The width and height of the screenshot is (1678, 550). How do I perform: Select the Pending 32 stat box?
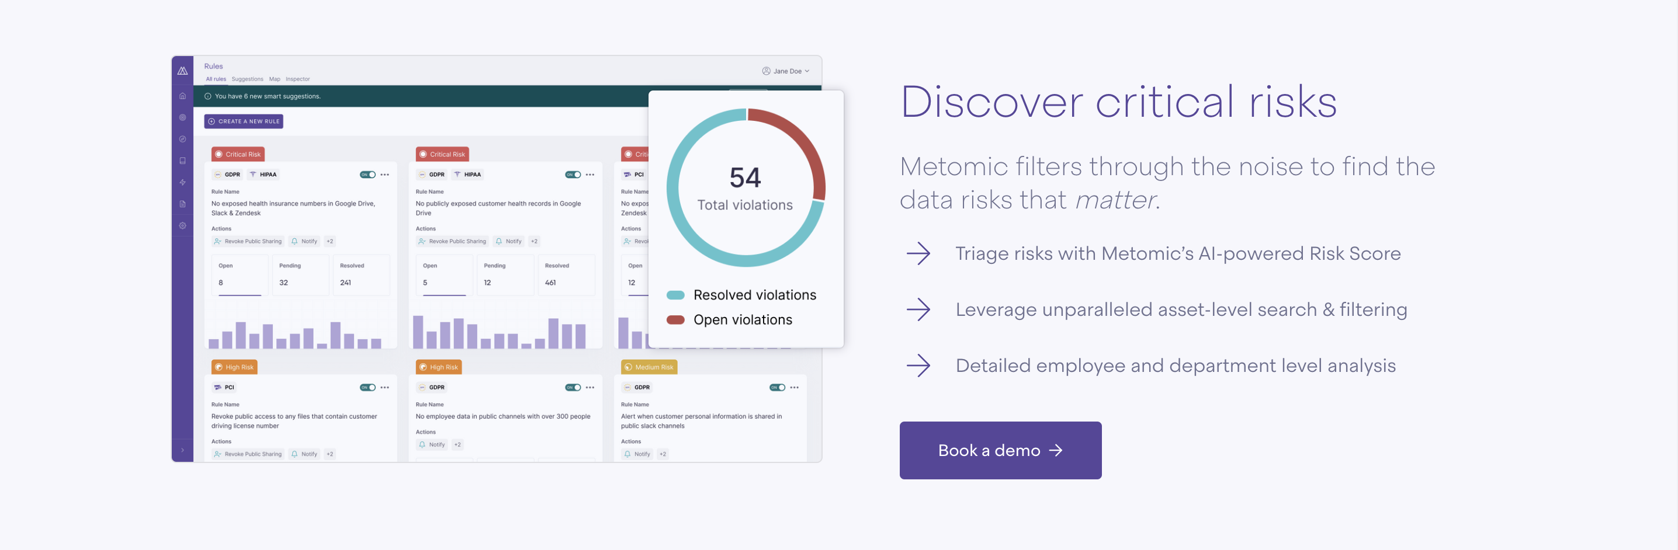(x=300, y=274)
